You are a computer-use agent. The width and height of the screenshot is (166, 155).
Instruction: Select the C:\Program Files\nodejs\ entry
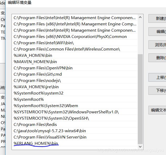point(75,81)
